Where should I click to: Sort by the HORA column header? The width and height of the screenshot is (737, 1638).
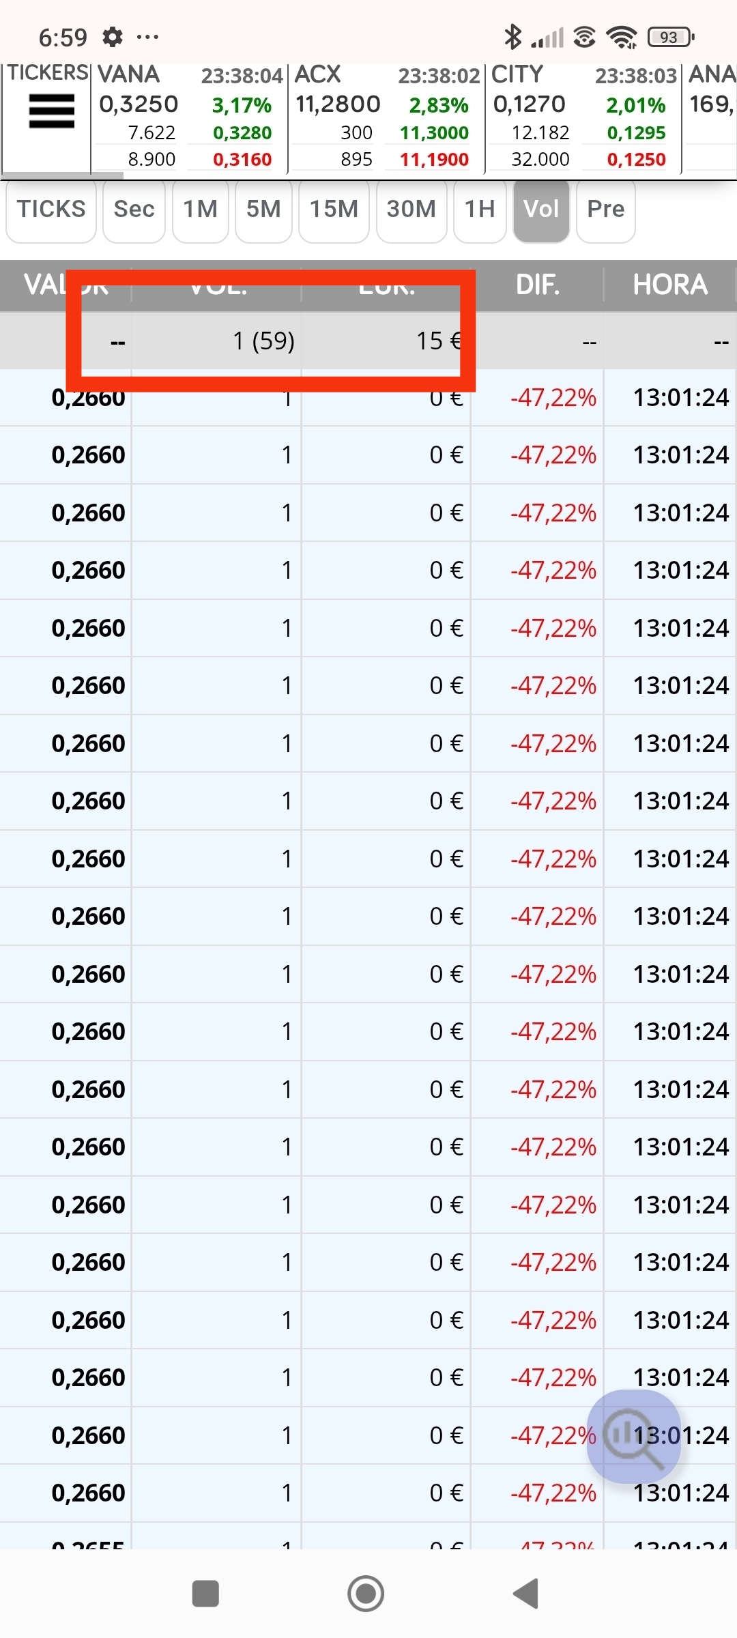coord(670,285)
